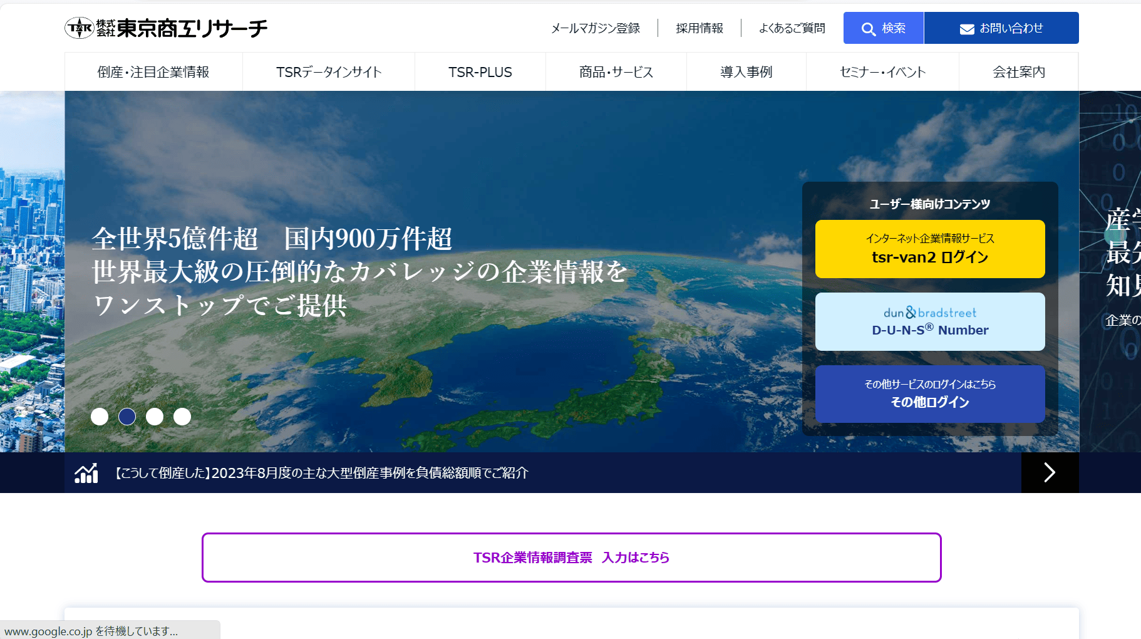Viewport: 1141px width, 639px height.
Task: Click the magnifying glass search icon
Action: (868, 29)
